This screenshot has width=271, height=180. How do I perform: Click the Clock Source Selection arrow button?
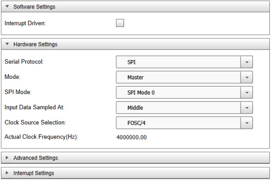click(247, 123)
